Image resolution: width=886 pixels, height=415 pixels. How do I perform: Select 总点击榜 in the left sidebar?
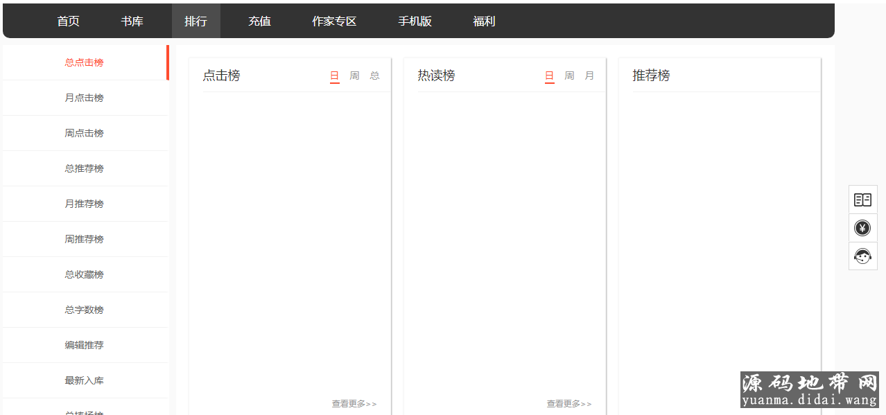pos(85,62)
